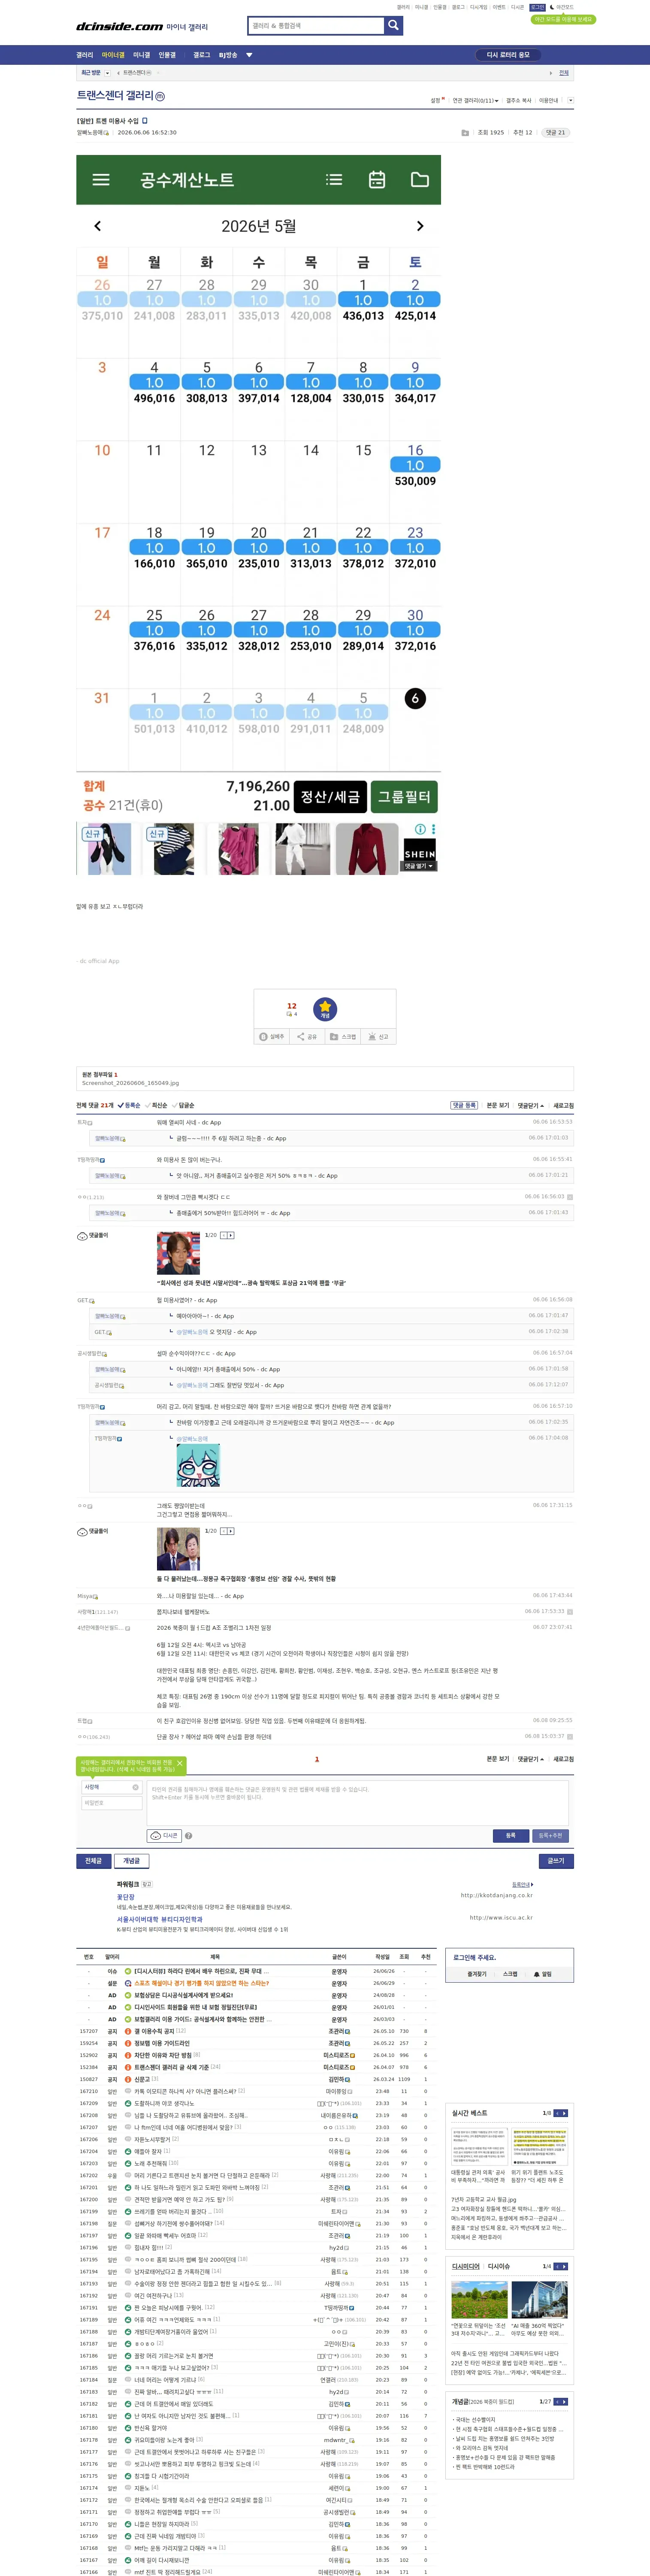Report the post with the 신고 button

pyautogui.click(x=378, y=1037)
